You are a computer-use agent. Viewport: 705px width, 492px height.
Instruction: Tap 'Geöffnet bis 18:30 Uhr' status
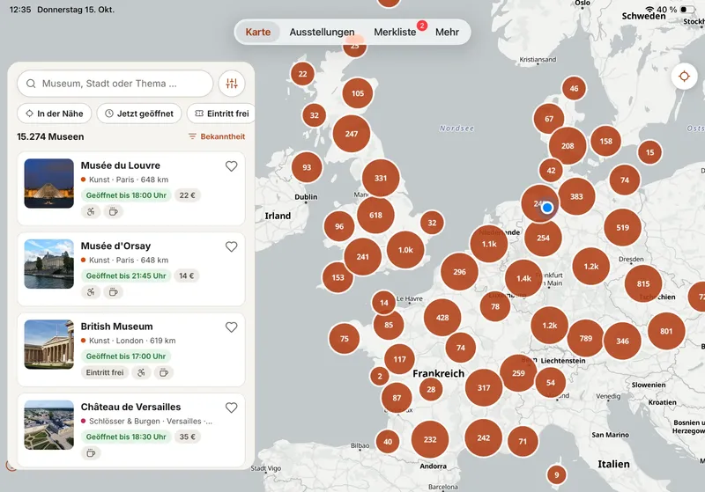coord(126,437)
